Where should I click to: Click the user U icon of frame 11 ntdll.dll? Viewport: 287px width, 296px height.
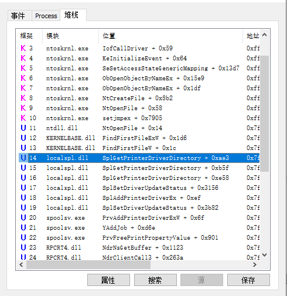pyautogui.click(x=23, y=128)
